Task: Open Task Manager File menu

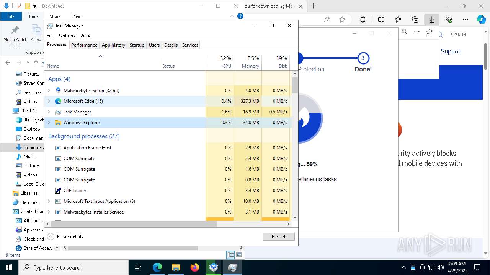Action: [50, 36]
